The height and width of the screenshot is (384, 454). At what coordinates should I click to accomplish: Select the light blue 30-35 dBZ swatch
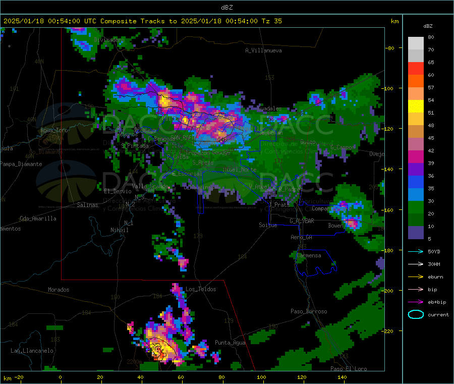coord(416,195)
